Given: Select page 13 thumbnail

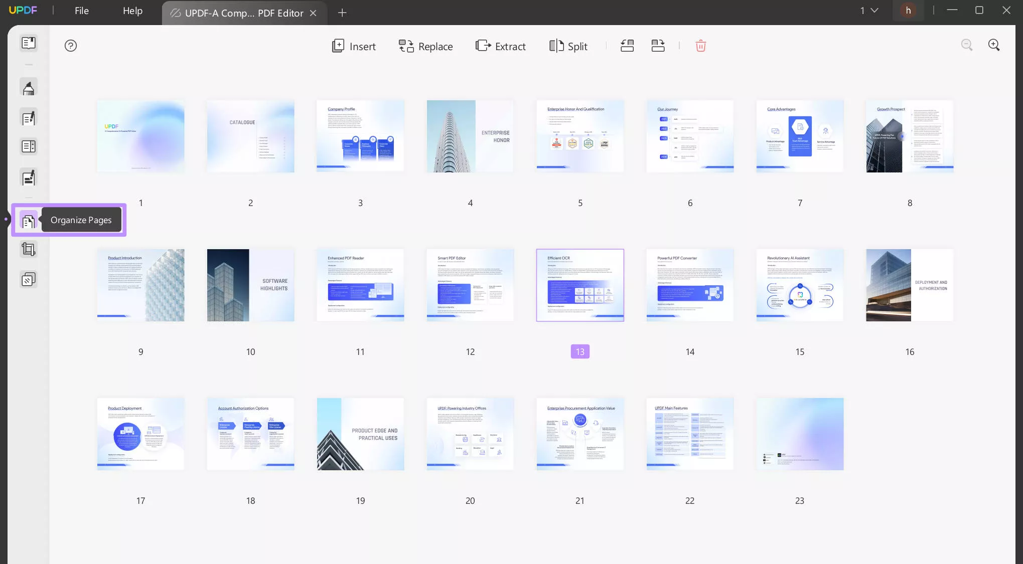Looking at the screenshot, I should pyautogui.click(x=580, y=285).
